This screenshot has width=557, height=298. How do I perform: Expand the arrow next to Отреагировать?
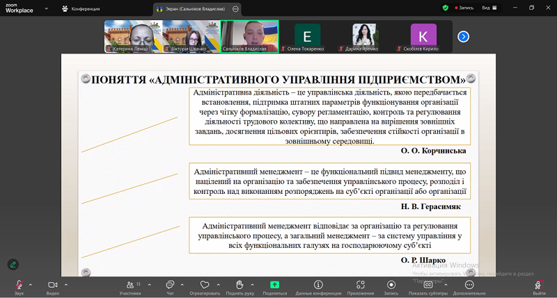pos(219,285)
